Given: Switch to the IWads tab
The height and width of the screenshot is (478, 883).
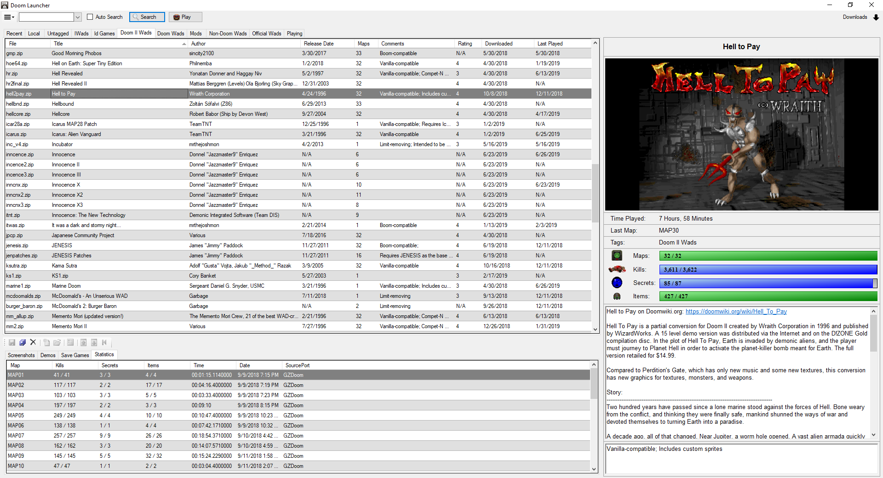Looking at the screenshot, I should pyautogui.click(x=81, y=34).
